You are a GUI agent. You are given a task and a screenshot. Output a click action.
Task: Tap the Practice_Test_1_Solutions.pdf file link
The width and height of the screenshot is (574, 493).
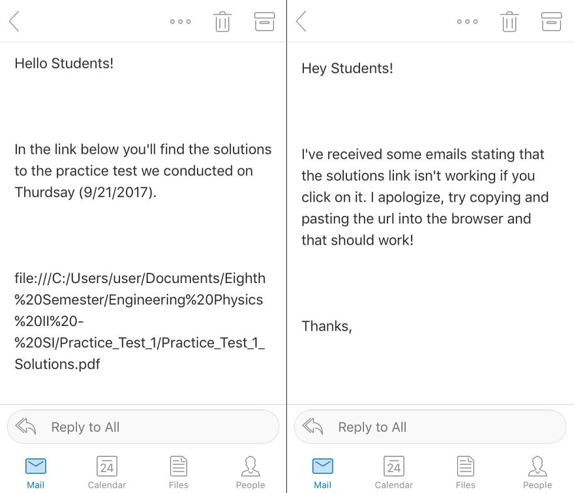[139, 321]
